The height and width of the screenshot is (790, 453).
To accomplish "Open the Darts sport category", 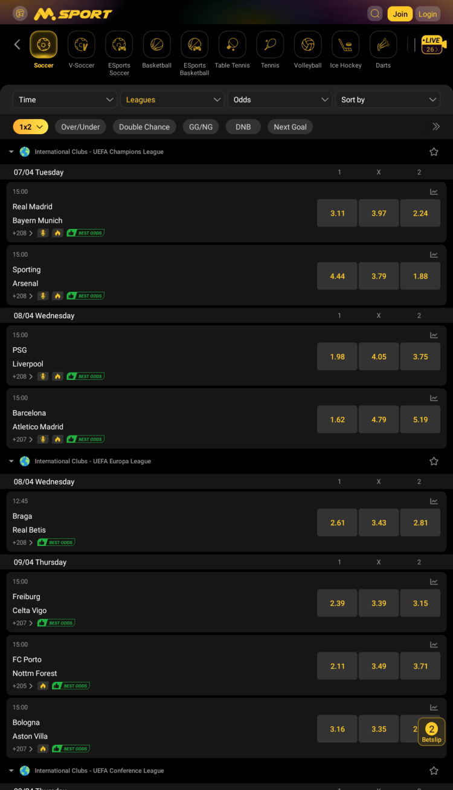I will tap(383, 45).
